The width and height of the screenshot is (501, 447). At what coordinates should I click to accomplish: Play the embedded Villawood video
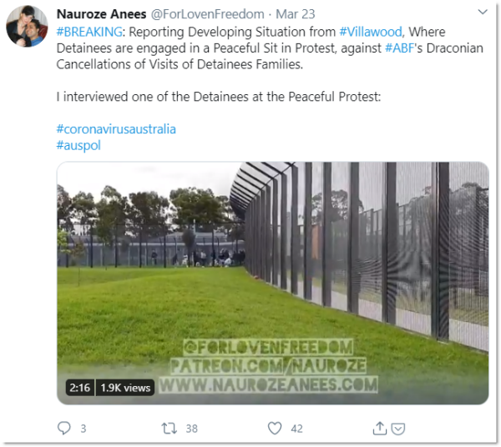(x=272, y=283)
